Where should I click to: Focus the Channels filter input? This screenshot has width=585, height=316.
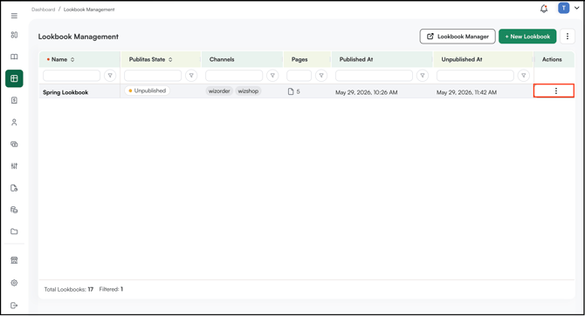[234, 76]
